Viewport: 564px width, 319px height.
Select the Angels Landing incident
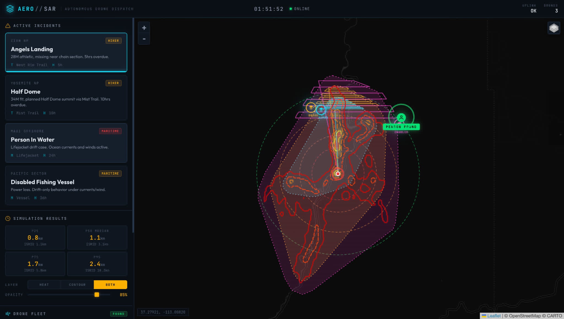66,52
